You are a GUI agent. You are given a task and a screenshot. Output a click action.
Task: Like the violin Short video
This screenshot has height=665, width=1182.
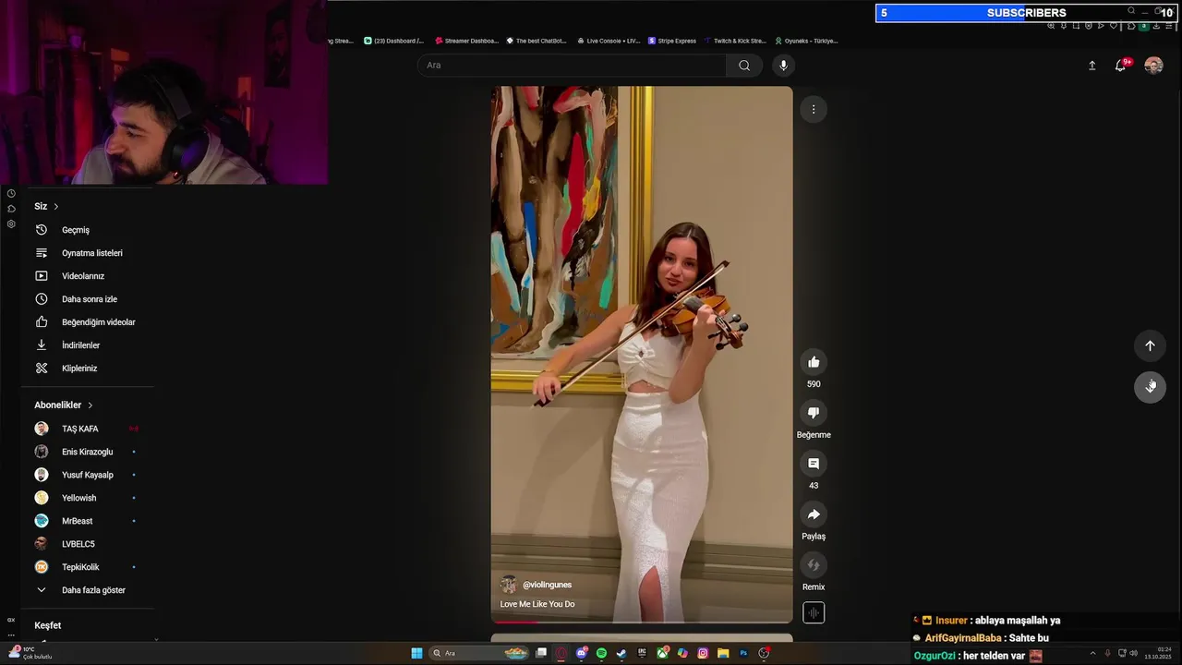[x=814, y=362]
